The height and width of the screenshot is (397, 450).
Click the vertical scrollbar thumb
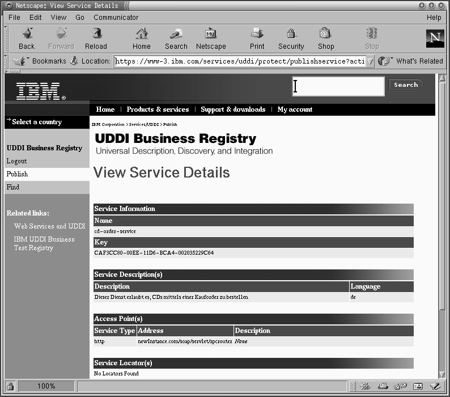point(442,196)
